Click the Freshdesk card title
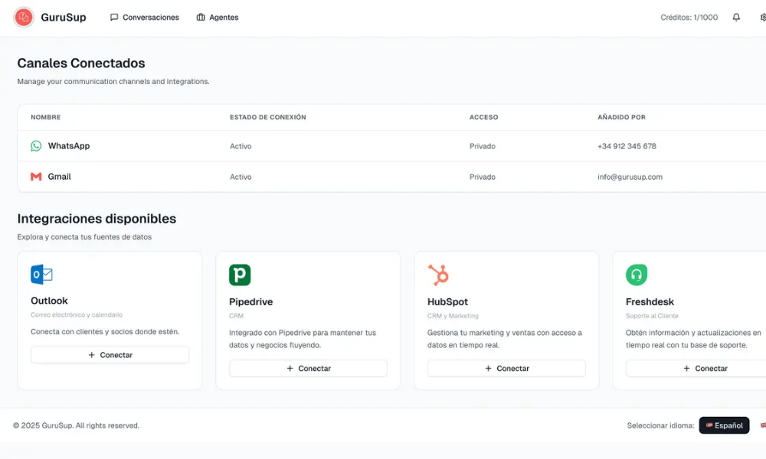 pos(650,302)
